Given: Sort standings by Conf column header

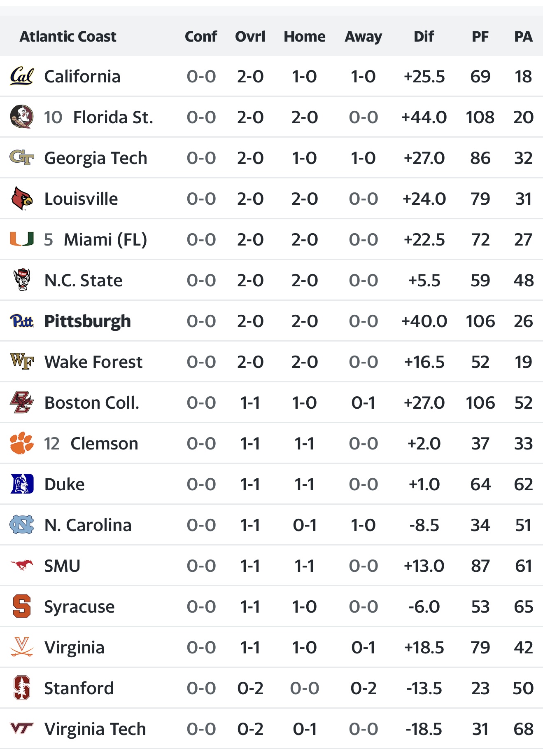Looking at the screenshot, I should click(201, 37).
